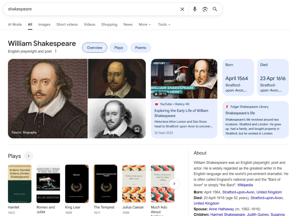Expand the History Hit video preview icon
The image size is (291, 216).
coord(213,63)
